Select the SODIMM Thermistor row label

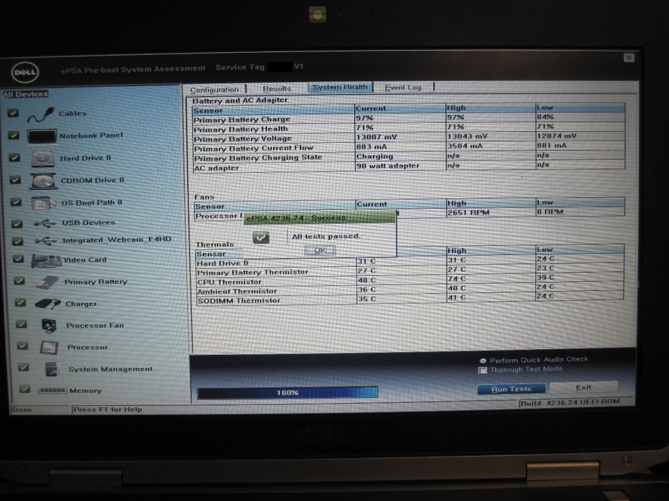[239, 301]
